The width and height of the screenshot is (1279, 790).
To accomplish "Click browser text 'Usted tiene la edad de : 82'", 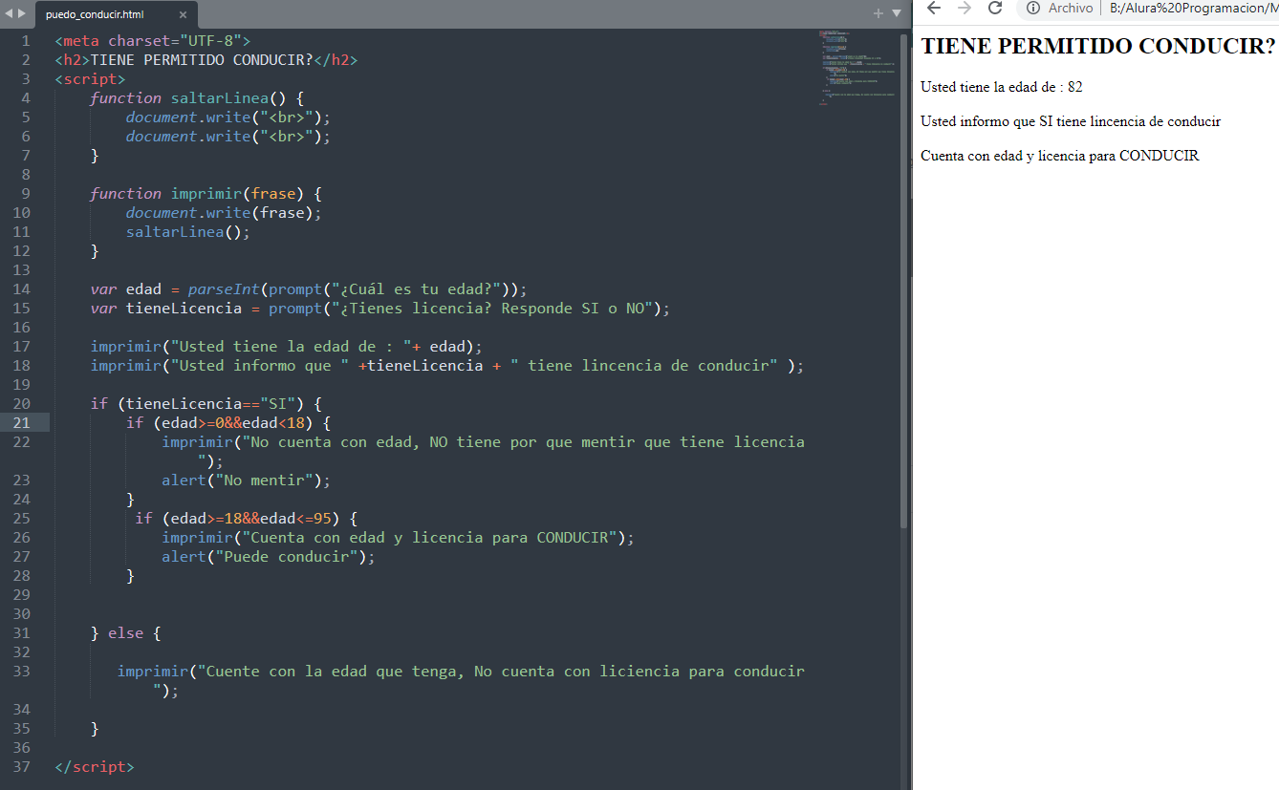I will tap(1002, 87).
